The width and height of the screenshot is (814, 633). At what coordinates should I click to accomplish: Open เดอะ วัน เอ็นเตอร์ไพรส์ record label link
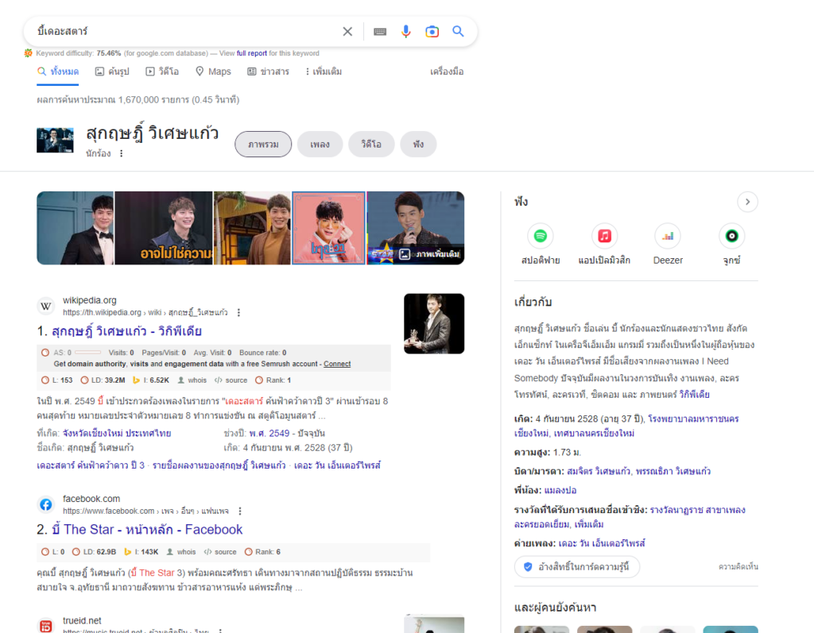pos(602,543)
